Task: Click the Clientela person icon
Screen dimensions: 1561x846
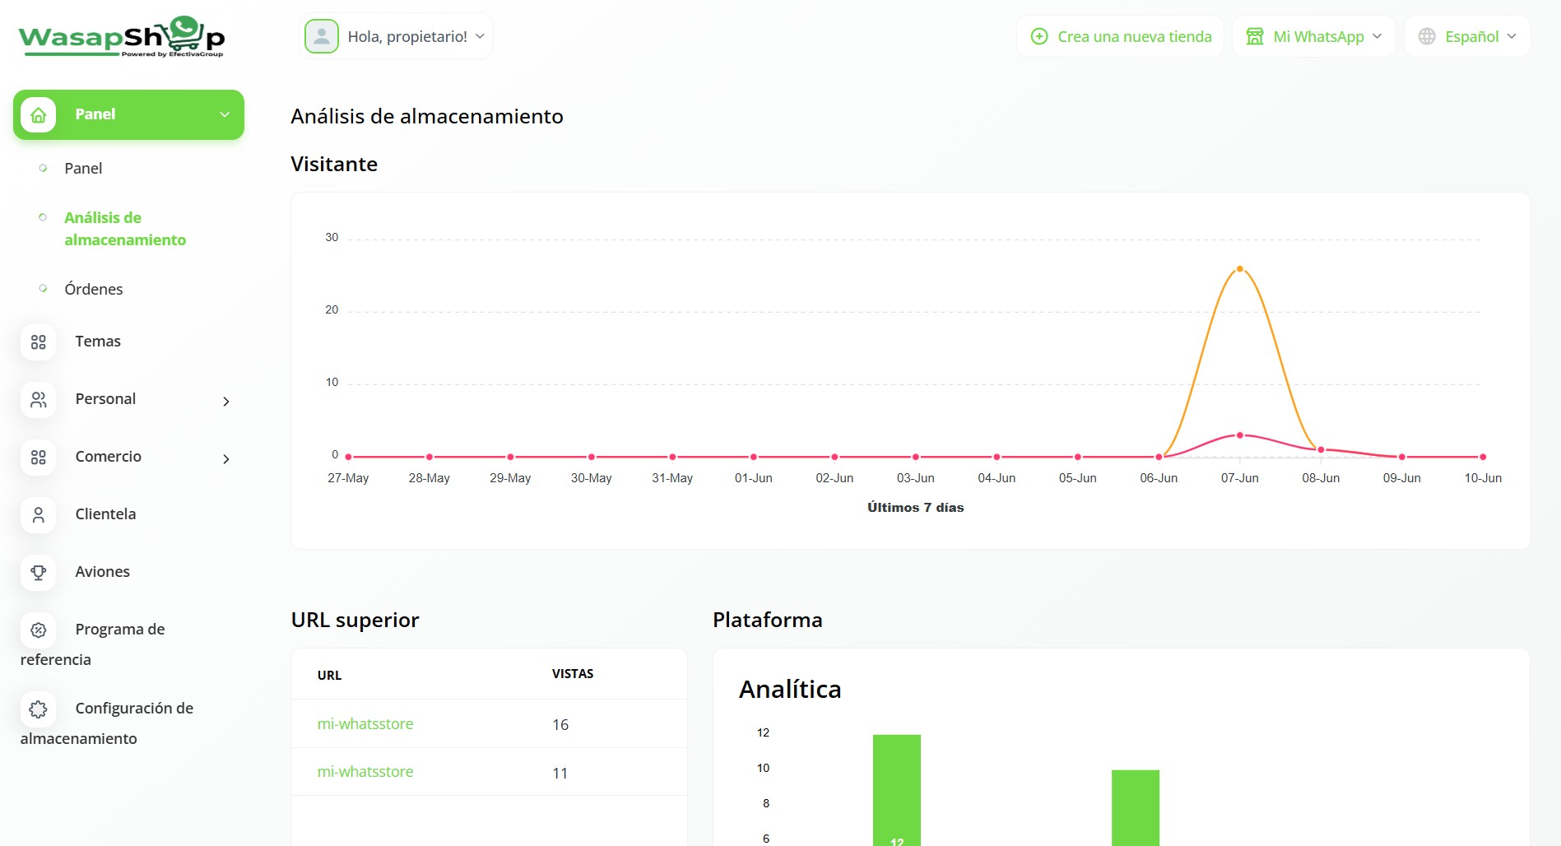Action: click(38, 515)
